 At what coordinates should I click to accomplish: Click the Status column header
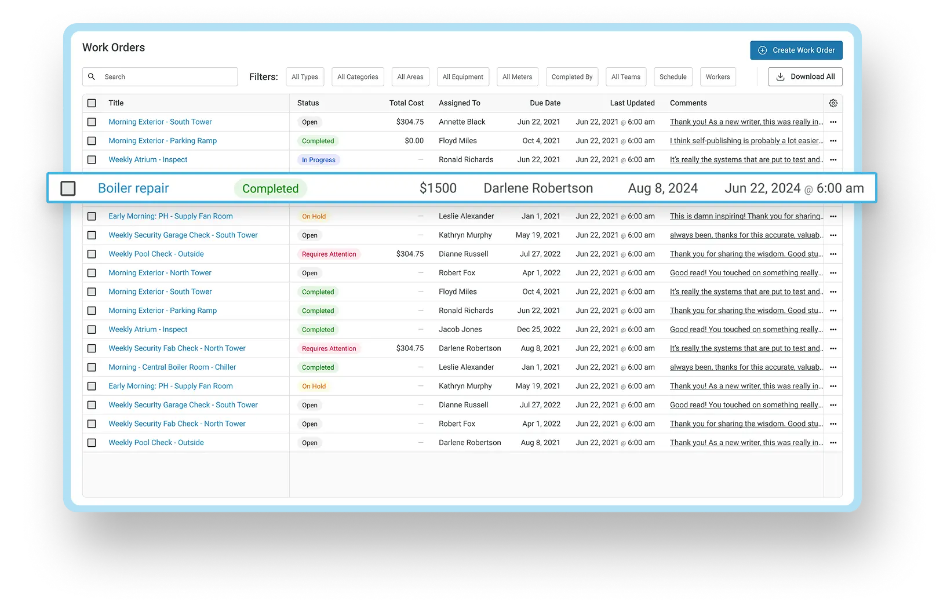[x=308, y=103]
